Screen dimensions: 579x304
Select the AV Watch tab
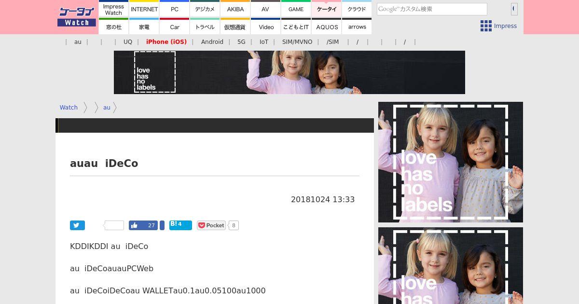tap(265, 9)
